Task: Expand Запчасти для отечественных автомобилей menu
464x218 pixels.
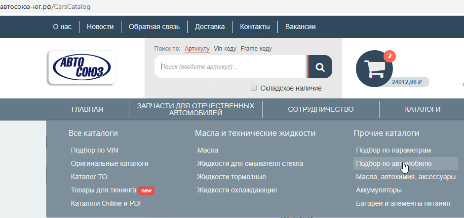Action: 195,109
